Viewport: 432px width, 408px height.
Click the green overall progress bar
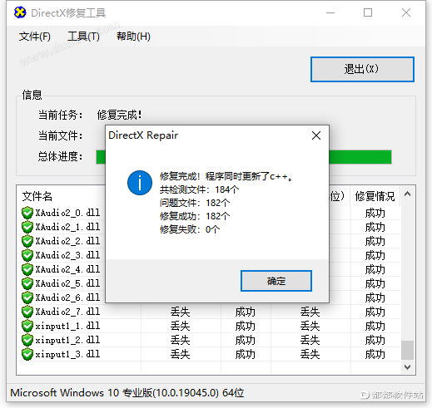coord(244,157)
